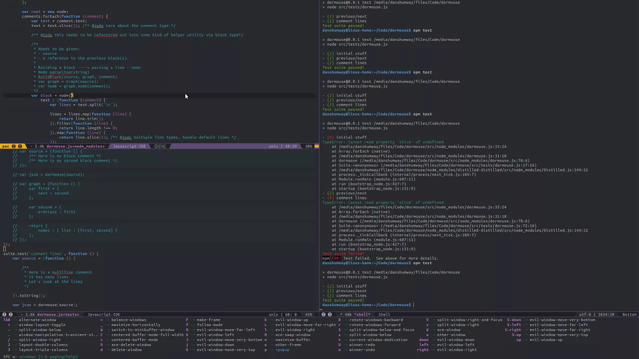Screen dimensions: 639x359
Task: Click 'split-window-right-and-focus' which-key entry
Action: coord(470,320)
